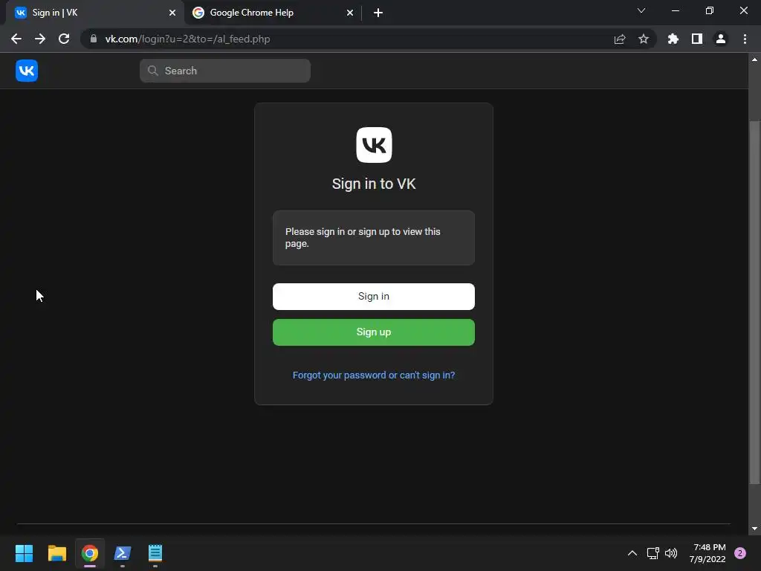
Task: Close the Chrome window
Action: click(743, 10)
